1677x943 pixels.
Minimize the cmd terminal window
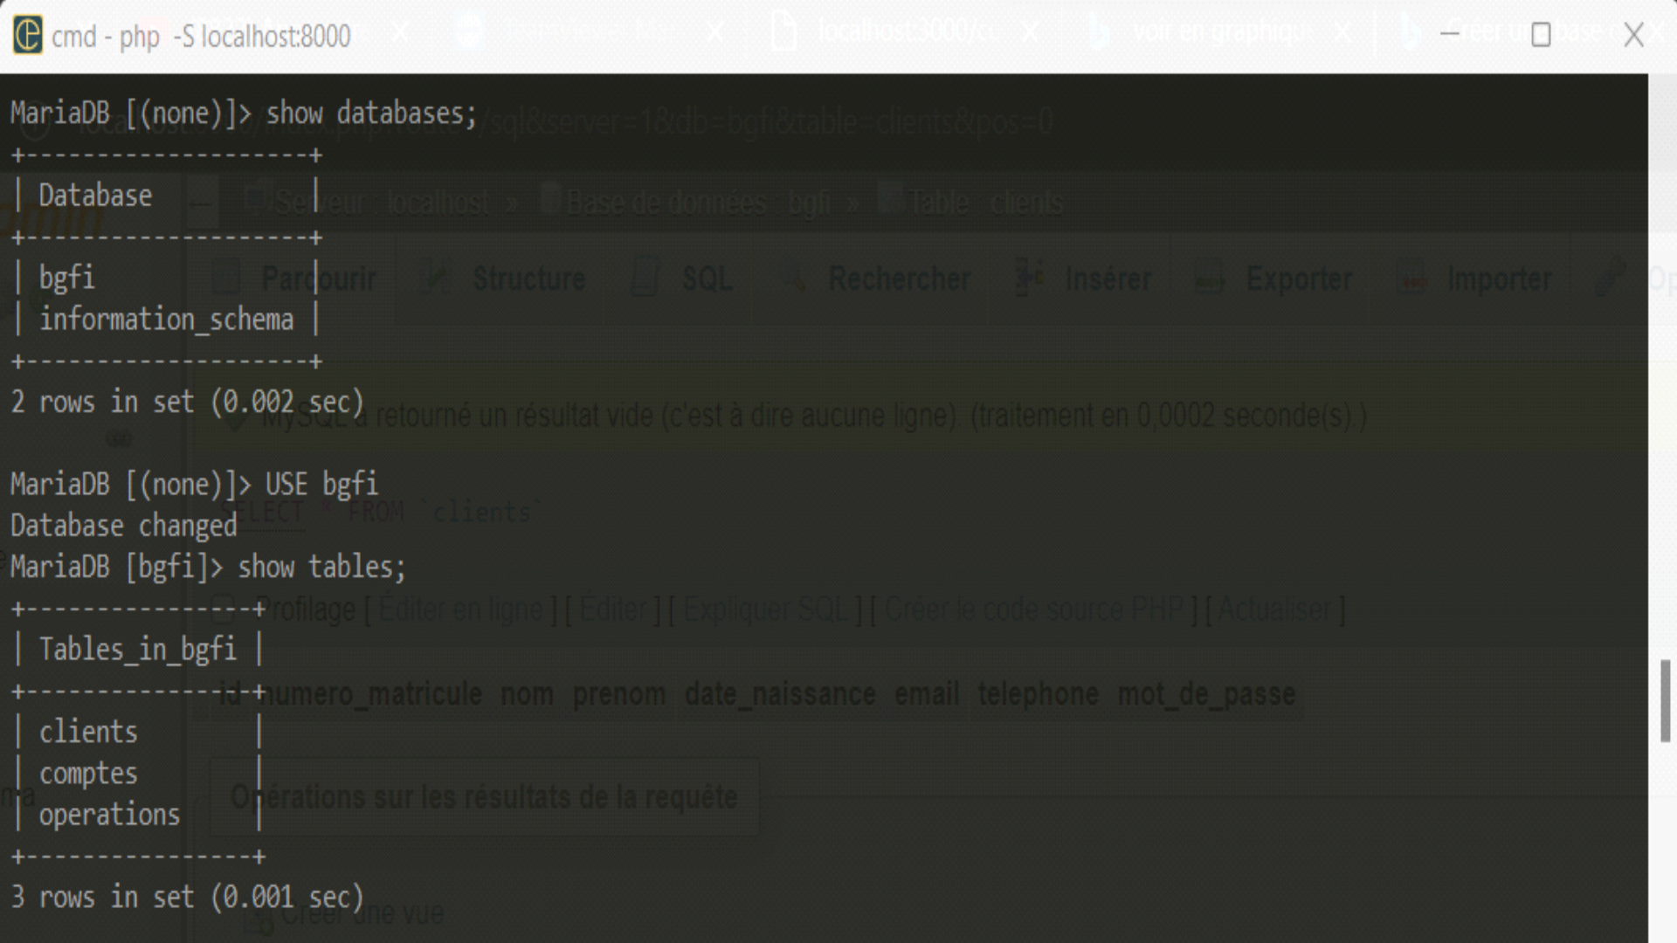(1450, 34)
